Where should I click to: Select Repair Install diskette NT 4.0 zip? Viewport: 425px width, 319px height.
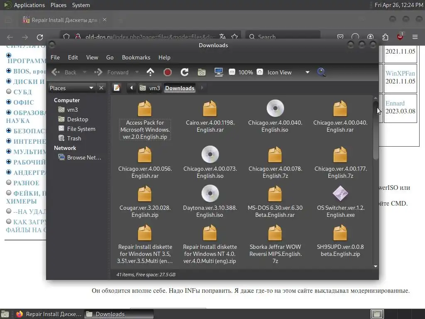tap(210, 244)
